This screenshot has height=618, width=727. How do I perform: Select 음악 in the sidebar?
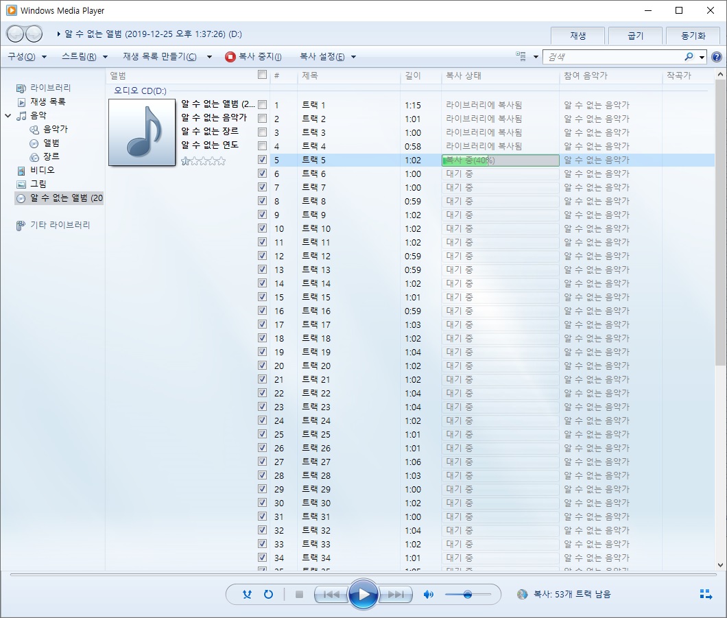pyautogui.click(x=38, y=115)
